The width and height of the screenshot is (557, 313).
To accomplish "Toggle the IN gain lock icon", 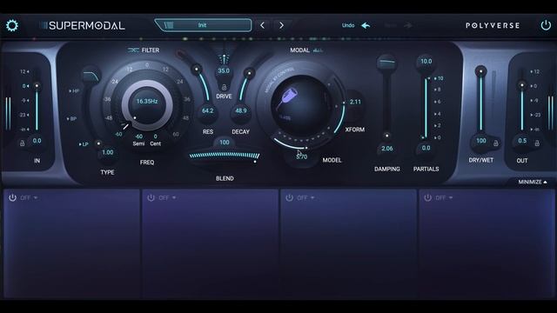I will [22, 143].
